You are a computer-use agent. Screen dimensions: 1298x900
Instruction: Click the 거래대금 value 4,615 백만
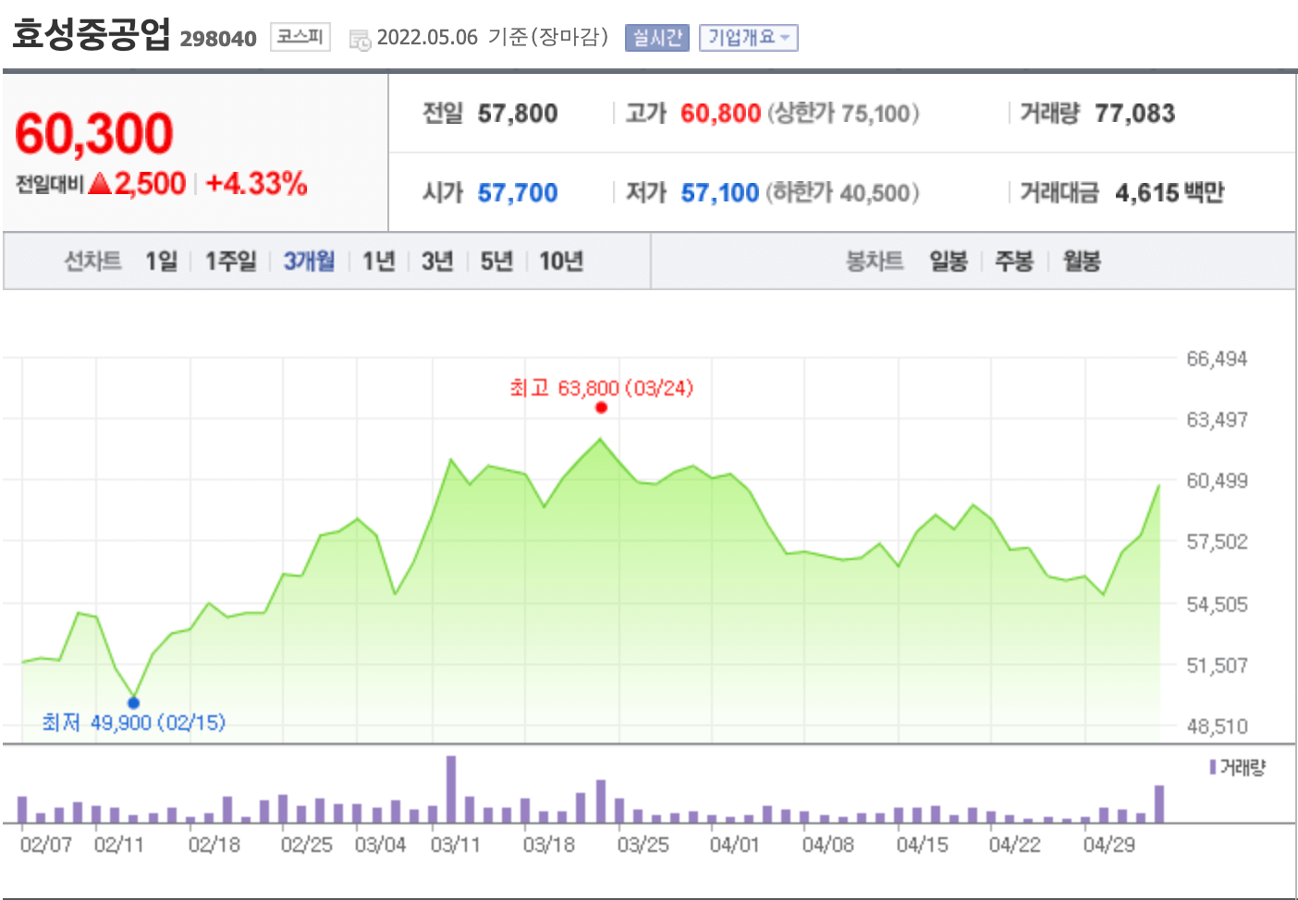pos(1169,193)
